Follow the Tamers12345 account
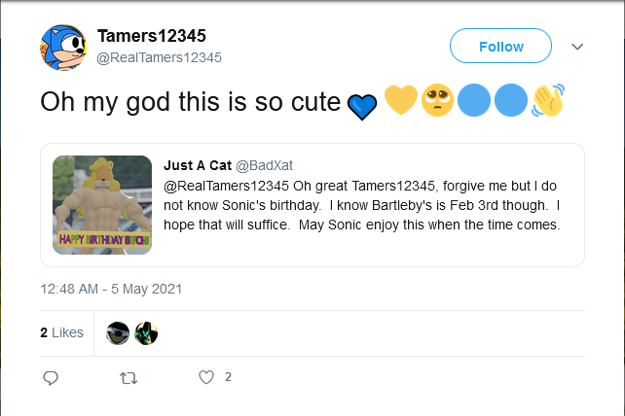 point(500,47)
